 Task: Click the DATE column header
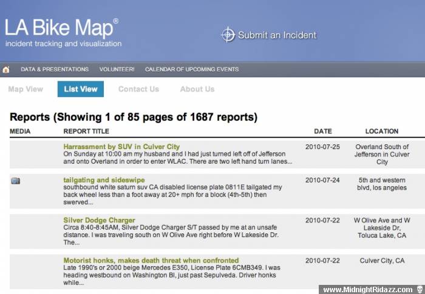[x=323, y=132]
